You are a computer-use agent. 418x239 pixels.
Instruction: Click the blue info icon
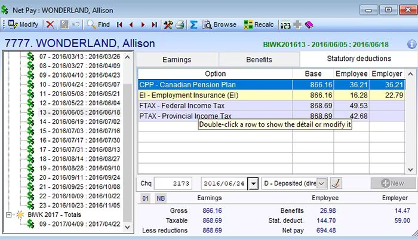coord(412,44)
